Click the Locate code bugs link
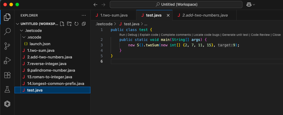This screenshot has height=115, width=283. click(207, 35)
